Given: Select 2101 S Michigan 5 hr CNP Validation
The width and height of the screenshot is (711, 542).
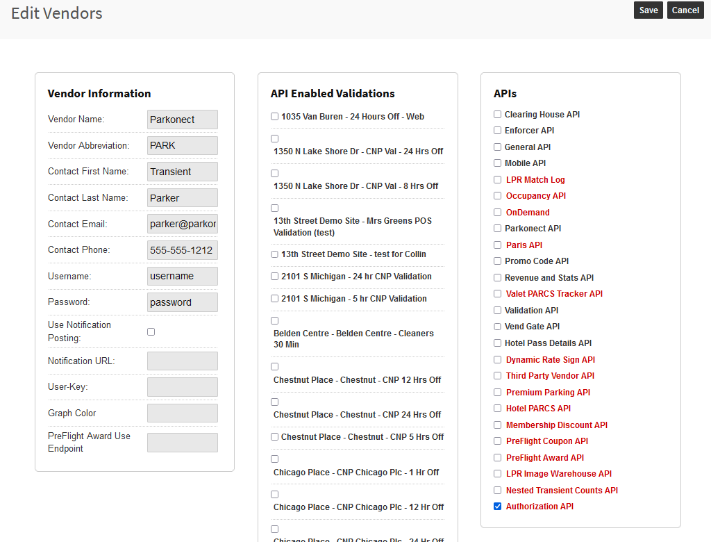Looking at the screenshot, I should pos(275,299).
